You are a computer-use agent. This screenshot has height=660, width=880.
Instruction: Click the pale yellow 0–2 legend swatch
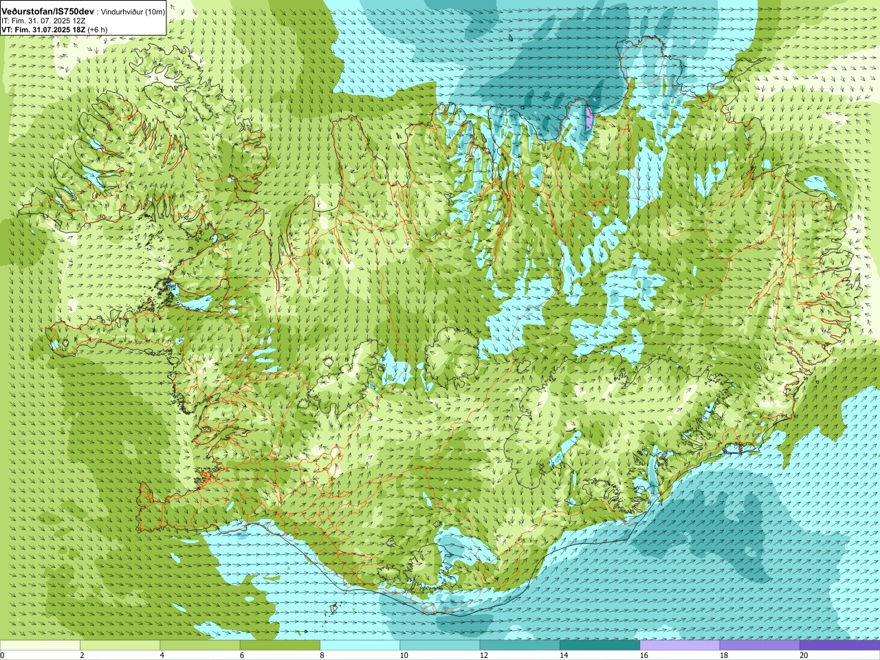click(x=40, y=646)
